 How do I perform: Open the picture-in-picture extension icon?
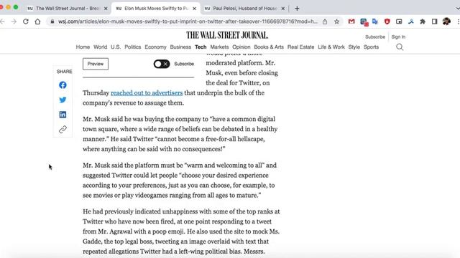point(399,21)
